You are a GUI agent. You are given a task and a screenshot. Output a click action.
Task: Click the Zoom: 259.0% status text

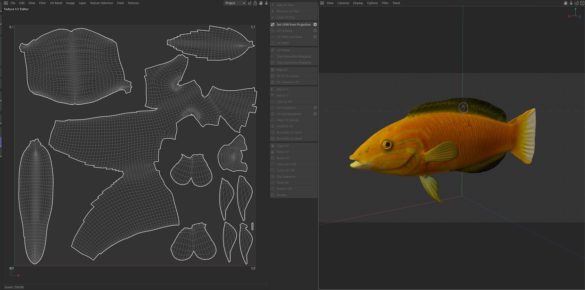coord(14,287)
